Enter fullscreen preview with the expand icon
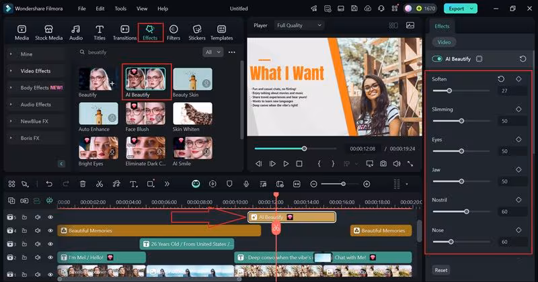The image size is (538, 282). point(410,164)
